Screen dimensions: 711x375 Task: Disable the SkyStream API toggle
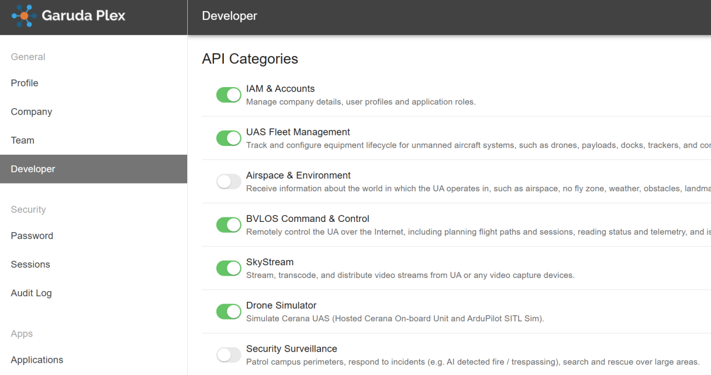click(228, 268)
